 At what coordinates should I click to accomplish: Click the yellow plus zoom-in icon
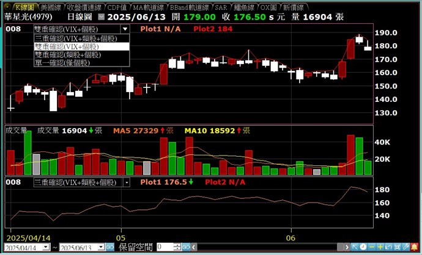[x=380, y=247]
